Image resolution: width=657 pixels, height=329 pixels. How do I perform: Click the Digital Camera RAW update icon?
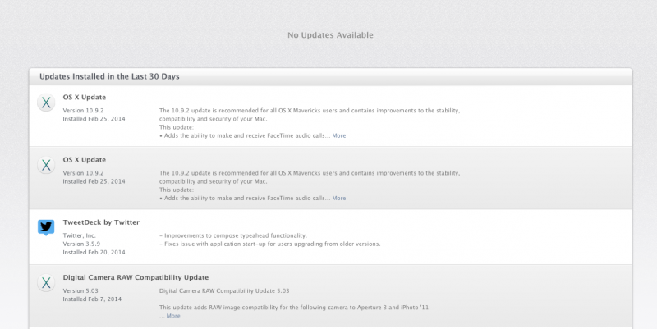(46, 284)
